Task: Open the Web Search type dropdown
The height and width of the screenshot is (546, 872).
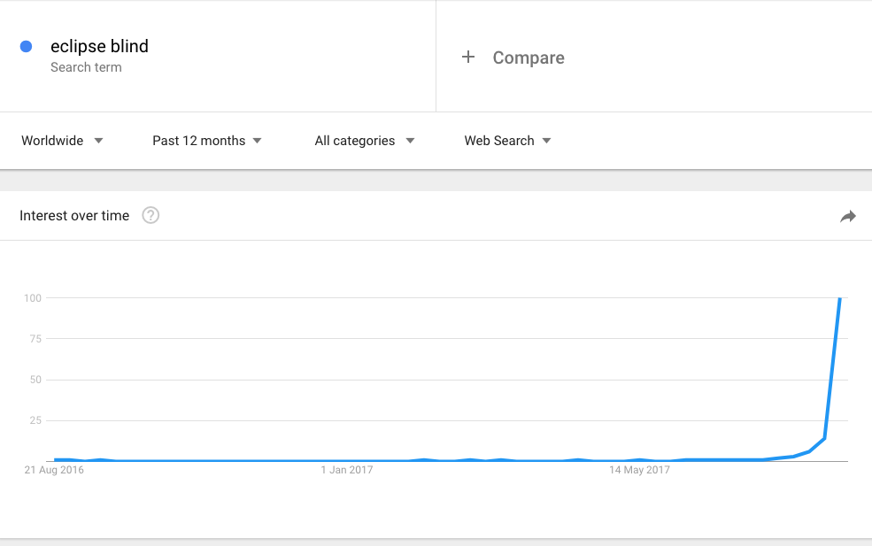Action: point(508,141)
